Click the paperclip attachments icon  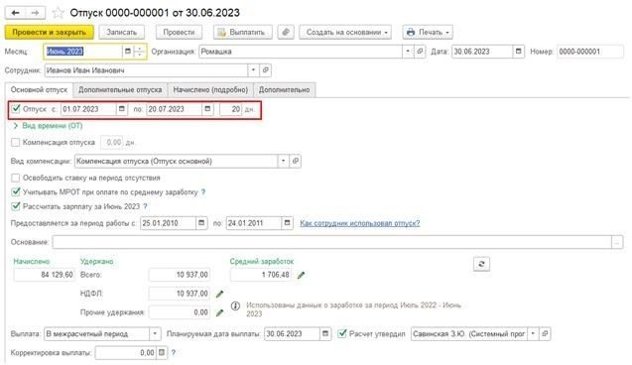286,32
